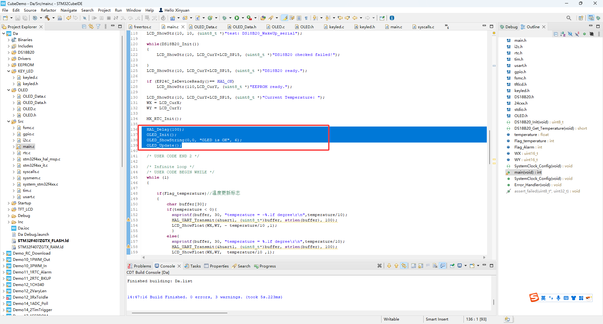Click Open Element folder icon
The image size is (603, 324).
tap(263, 18)
